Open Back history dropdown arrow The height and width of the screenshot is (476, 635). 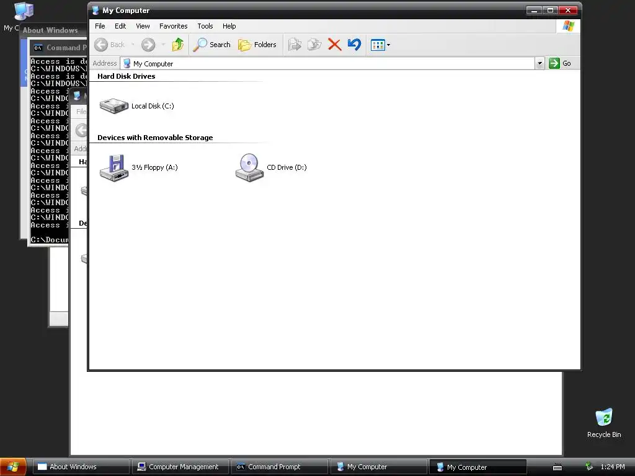pyautogui.click(x=133, y=45)
